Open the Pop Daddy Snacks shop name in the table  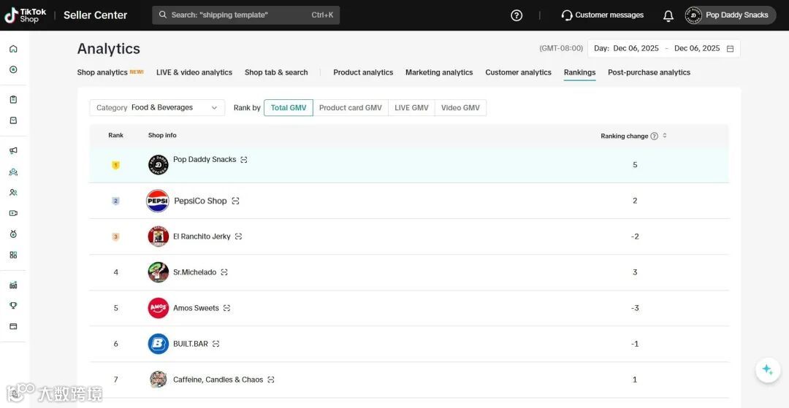click(205, 160)
